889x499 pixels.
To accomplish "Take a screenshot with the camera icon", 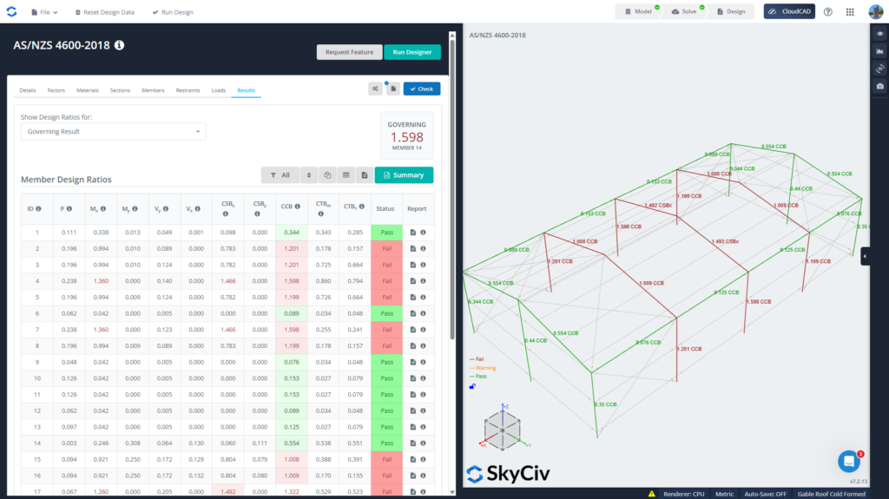I will pos(880,86).
